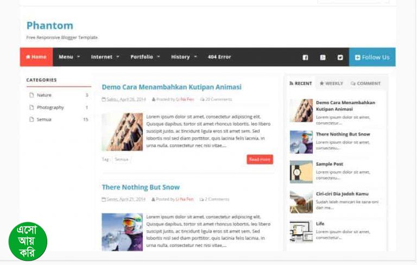Expand the Portfolio dropdown menu
Image resolution: width=417 pixels, height=265 pixels.
145,57
